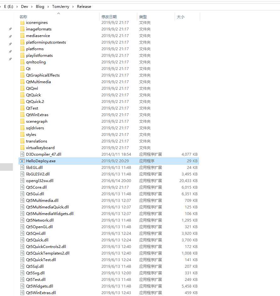The height and width of the screenshot is (296, 280).
Task: Click the Qt5Sql.dll file icon
Action: click(22, 266)
